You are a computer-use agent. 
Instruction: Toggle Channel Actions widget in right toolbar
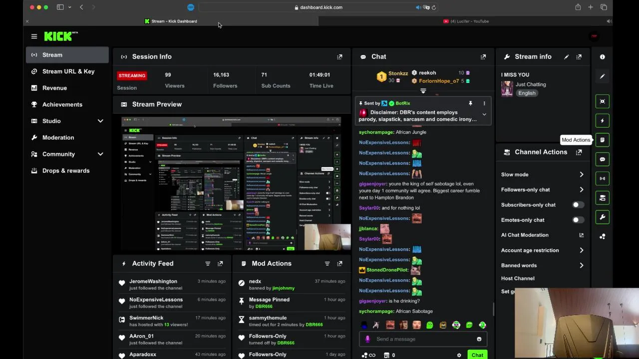point(603,198)
